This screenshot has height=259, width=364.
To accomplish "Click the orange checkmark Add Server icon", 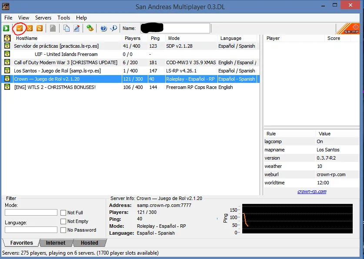I will click(20, 28).
